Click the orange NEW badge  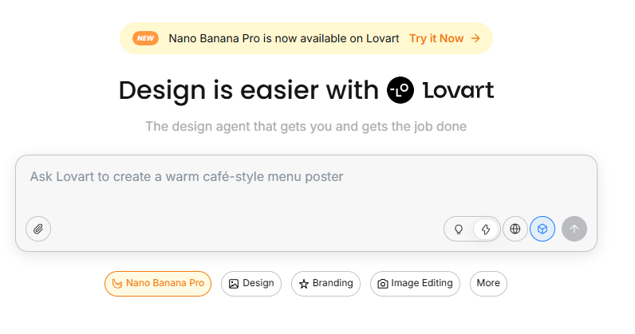(145, 38)
